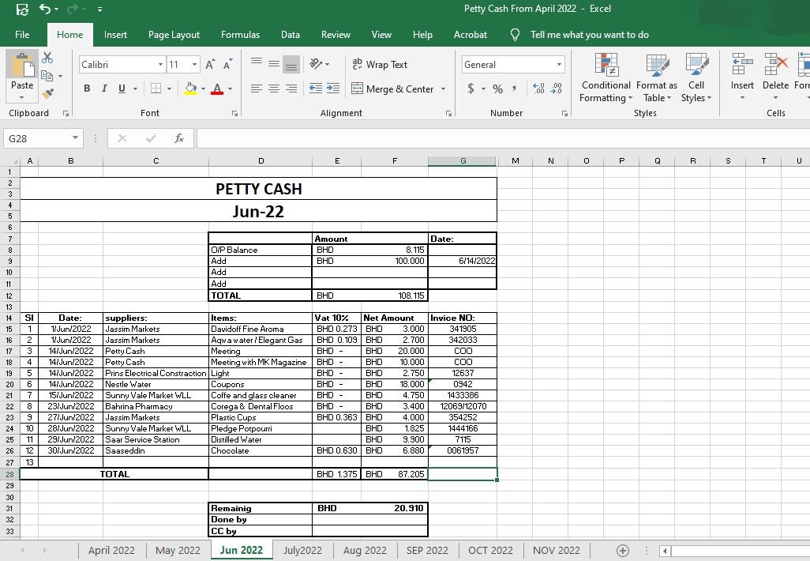
Task: Click the Paste clipboard icon
Action: click(x=22, y=66)
